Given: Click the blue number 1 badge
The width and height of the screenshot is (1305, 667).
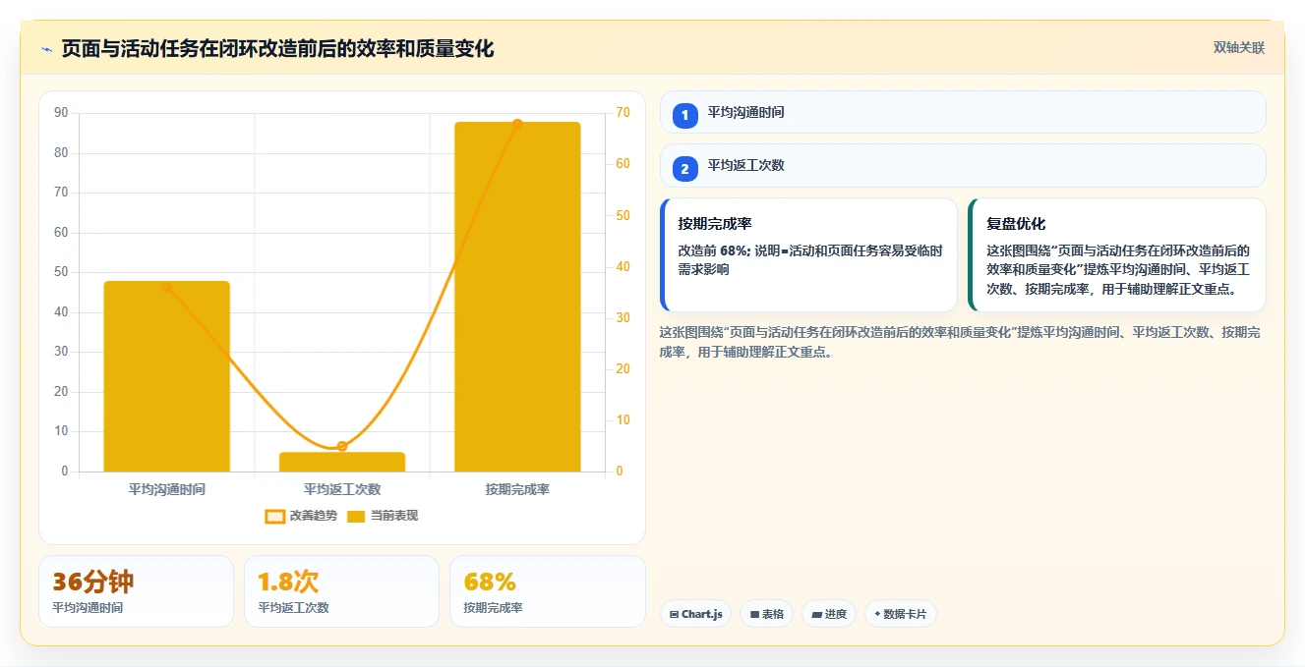Looking at the screenshot, I should click(685, 116).
